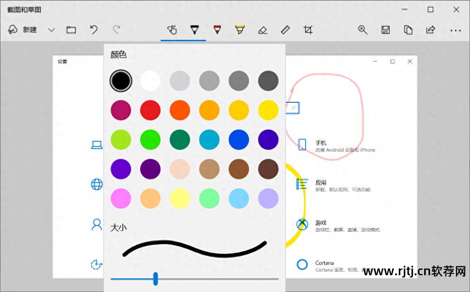Select the ballpoint pen tool

pos(195,30)
